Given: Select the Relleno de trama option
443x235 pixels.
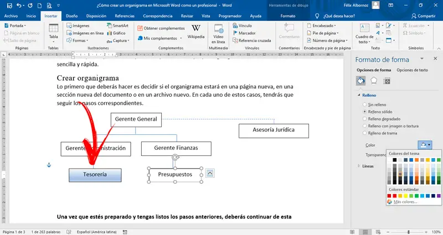Looking at the screenshot, I should click(x=380, y=133).
